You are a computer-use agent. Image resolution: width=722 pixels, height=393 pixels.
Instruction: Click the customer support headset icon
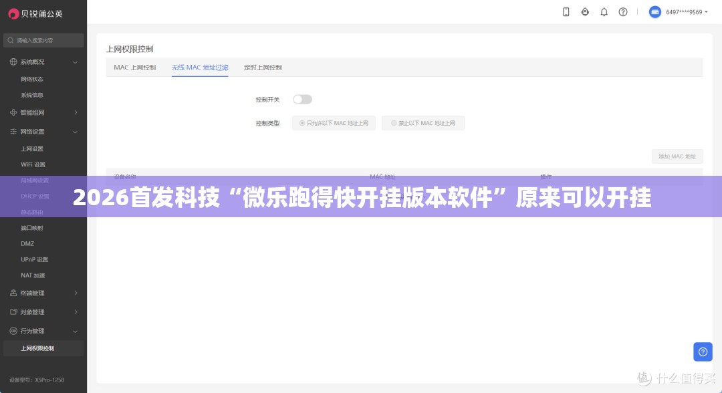click(x=585, y=12)
